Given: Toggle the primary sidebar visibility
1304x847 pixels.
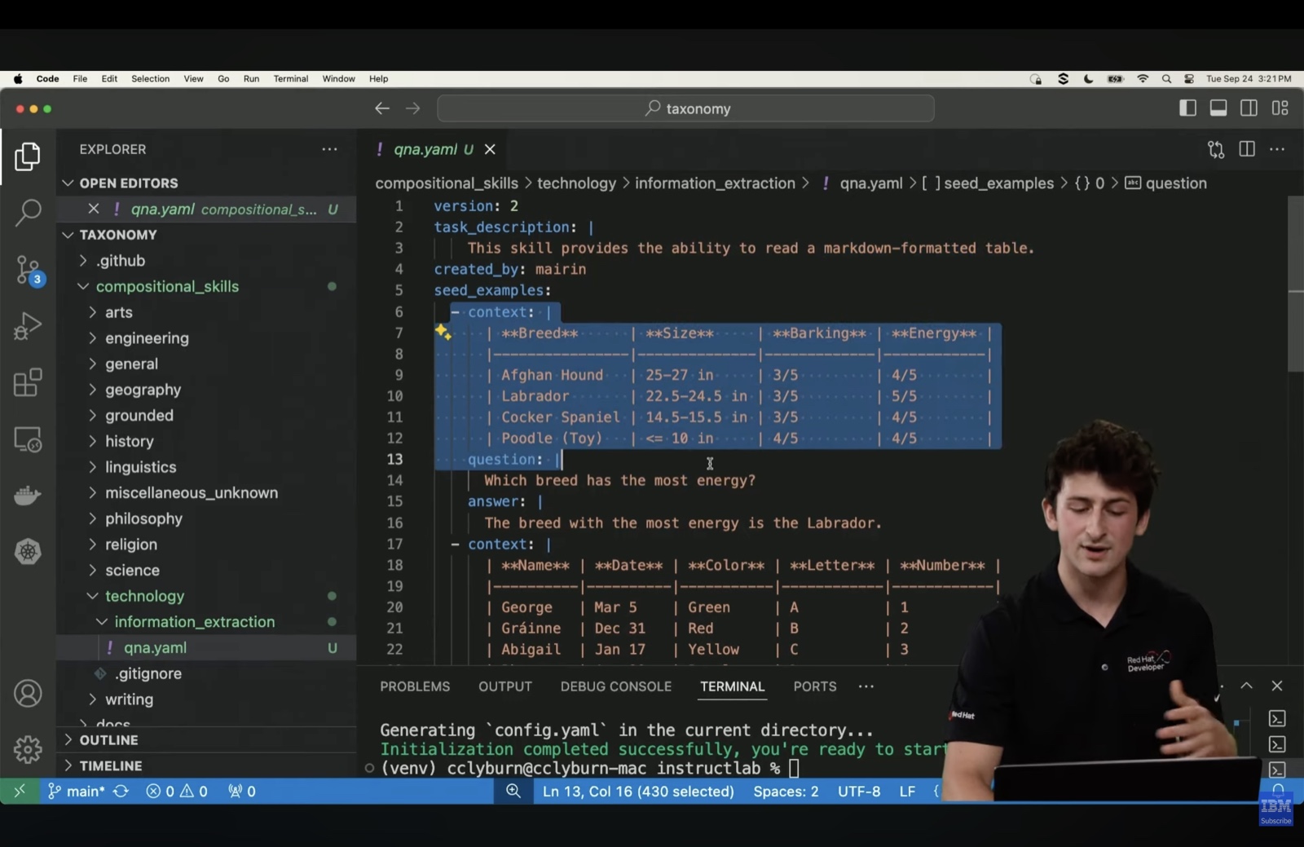Looking at the screenshot, I should tap(1187, 107).
